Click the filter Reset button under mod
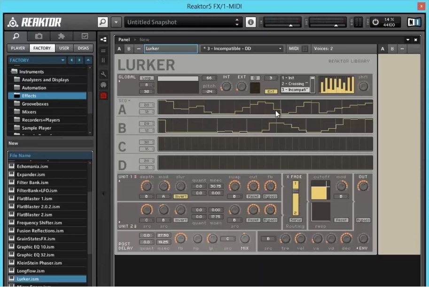 coord(341,220)
